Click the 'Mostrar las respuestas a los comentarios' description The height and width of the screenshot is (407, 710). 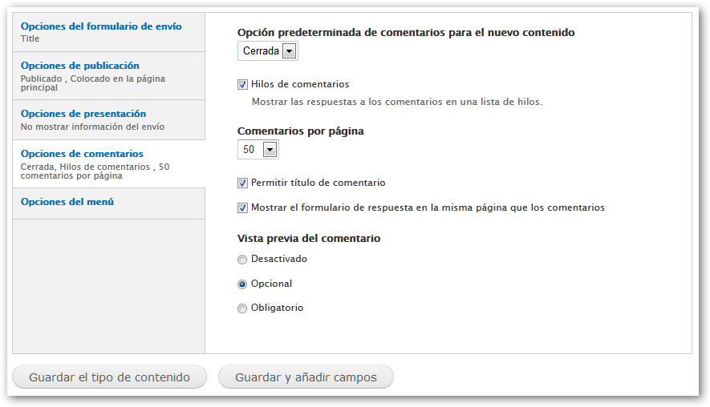(x=397, y=102)
